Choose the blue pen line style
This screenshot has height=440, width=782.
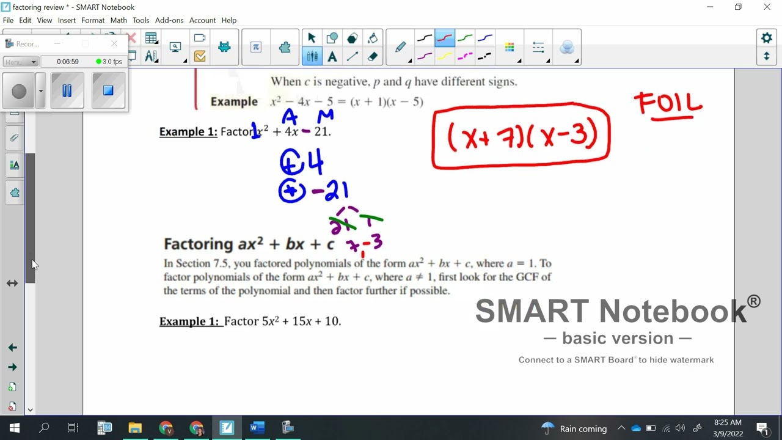(485, 38)
